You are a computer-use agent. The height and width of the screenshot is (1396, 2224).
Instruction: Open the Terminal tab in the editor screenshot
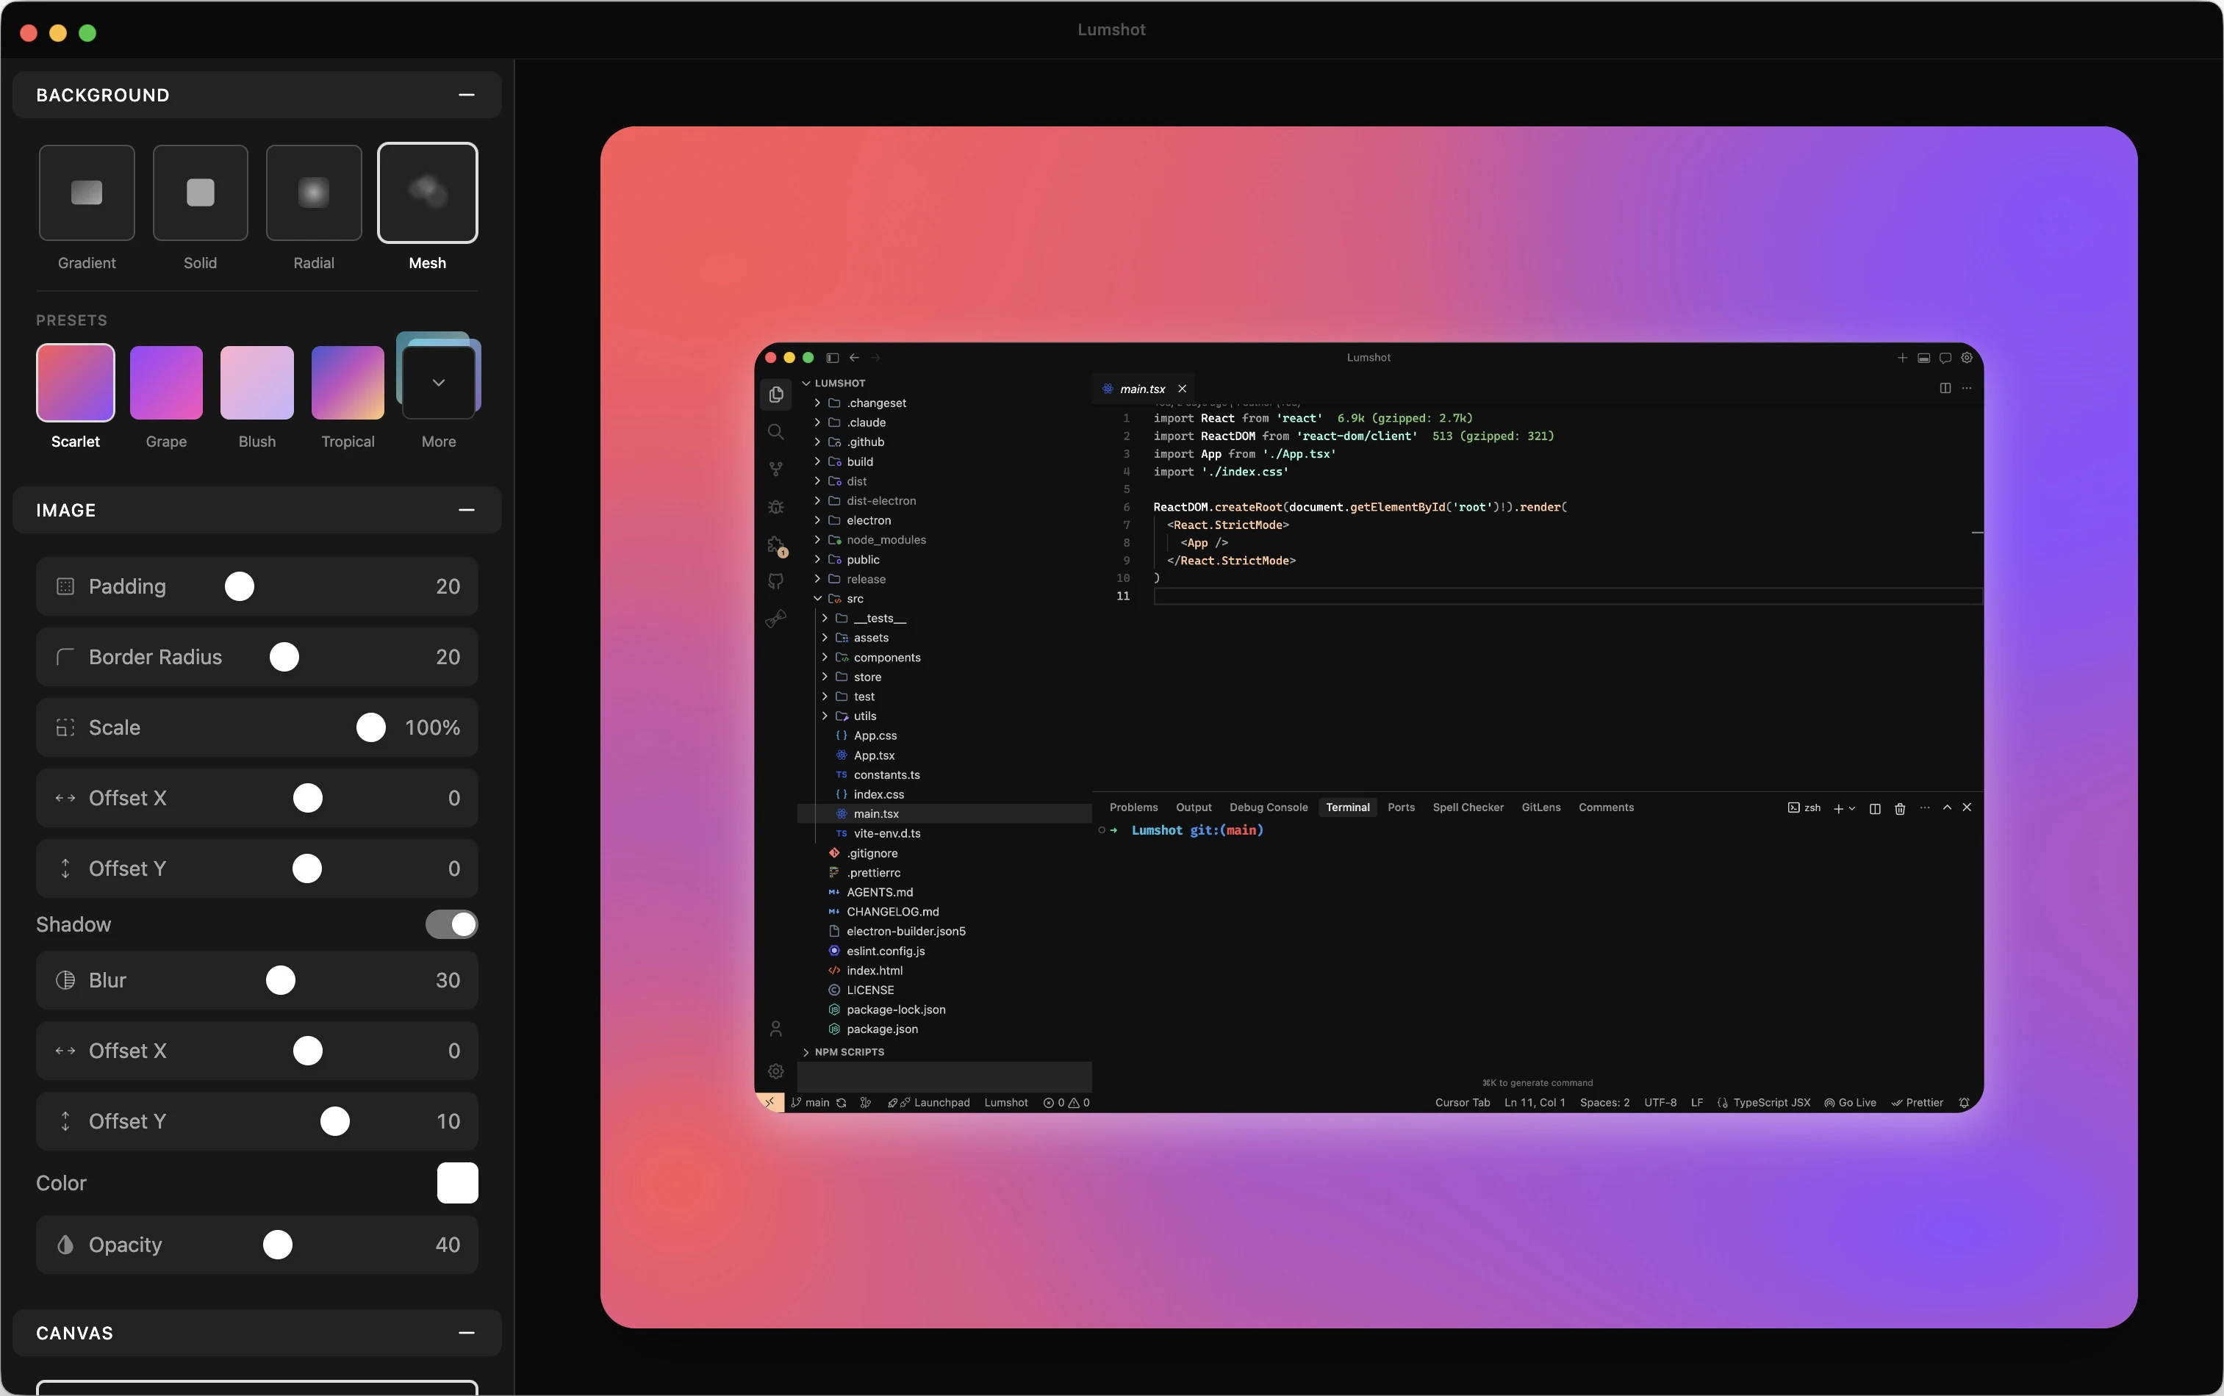[x=1347, y=808]
